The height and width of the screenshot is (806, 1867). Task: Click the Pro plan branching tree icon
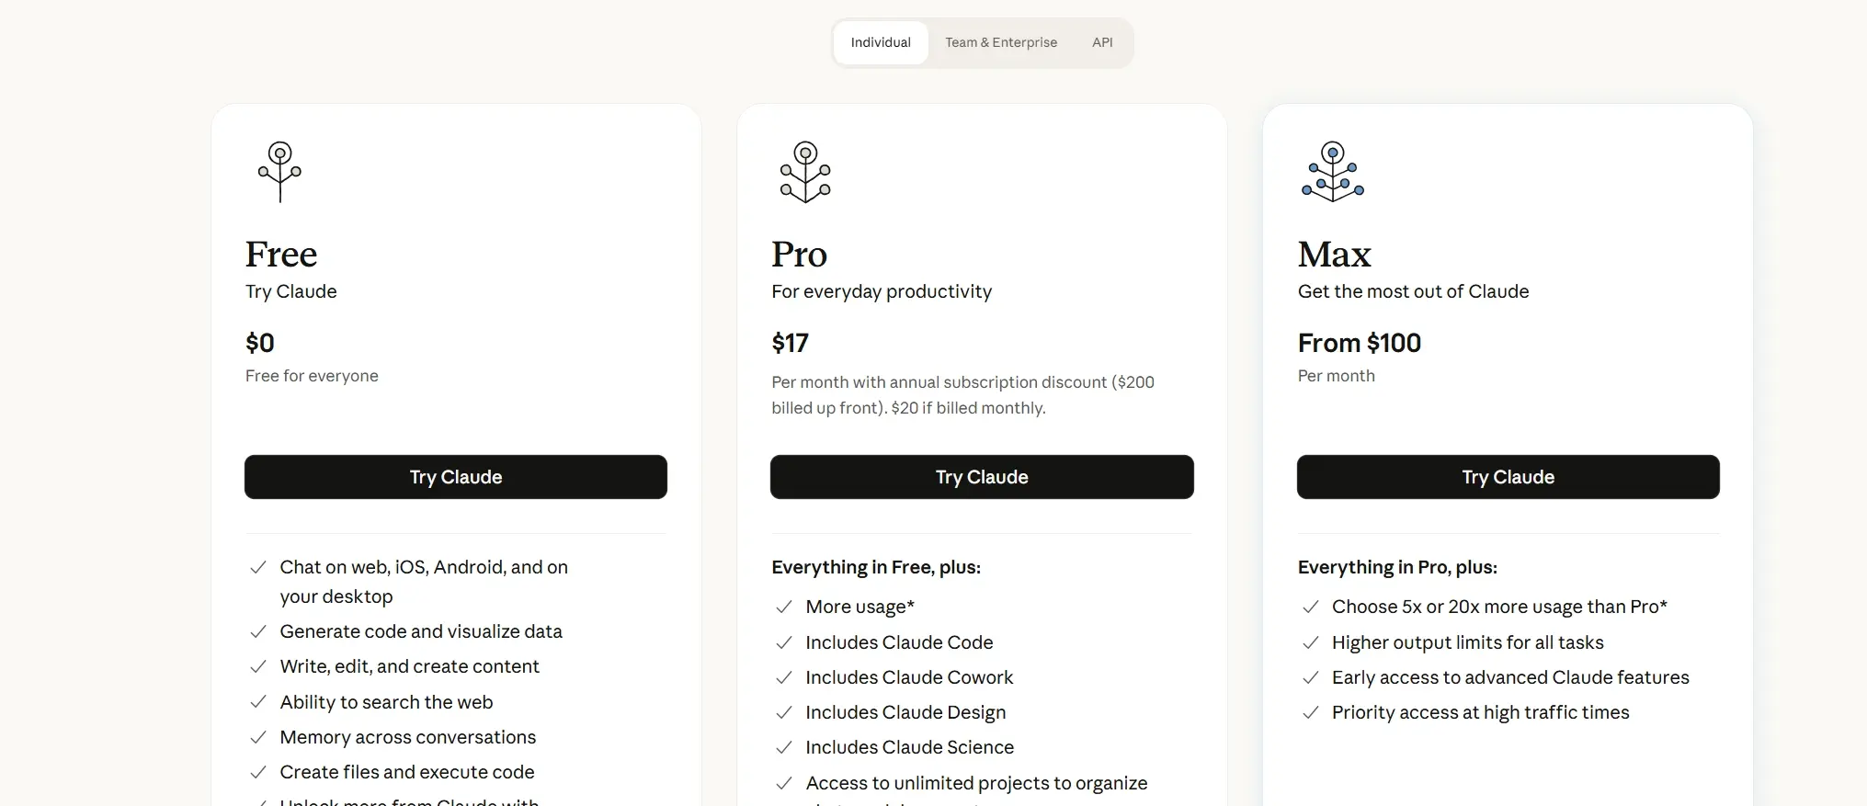(805, 172)
